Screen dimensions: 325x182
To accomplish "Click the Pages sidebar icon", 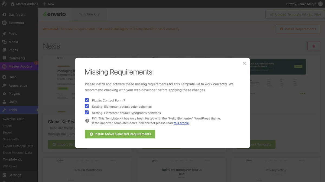I will (4, 50).
